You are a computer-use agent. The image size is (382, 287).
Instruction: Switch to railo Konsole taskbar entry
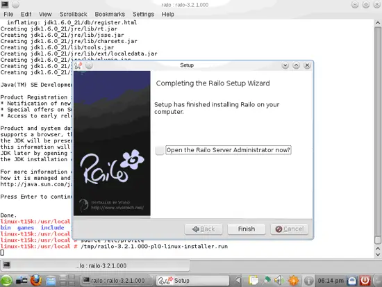[117, 281]
